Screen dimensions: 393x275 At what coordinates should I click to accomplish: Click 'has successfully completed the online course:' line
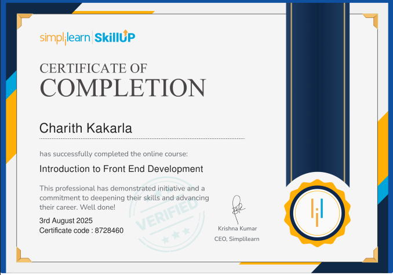[x=114, y=154]
